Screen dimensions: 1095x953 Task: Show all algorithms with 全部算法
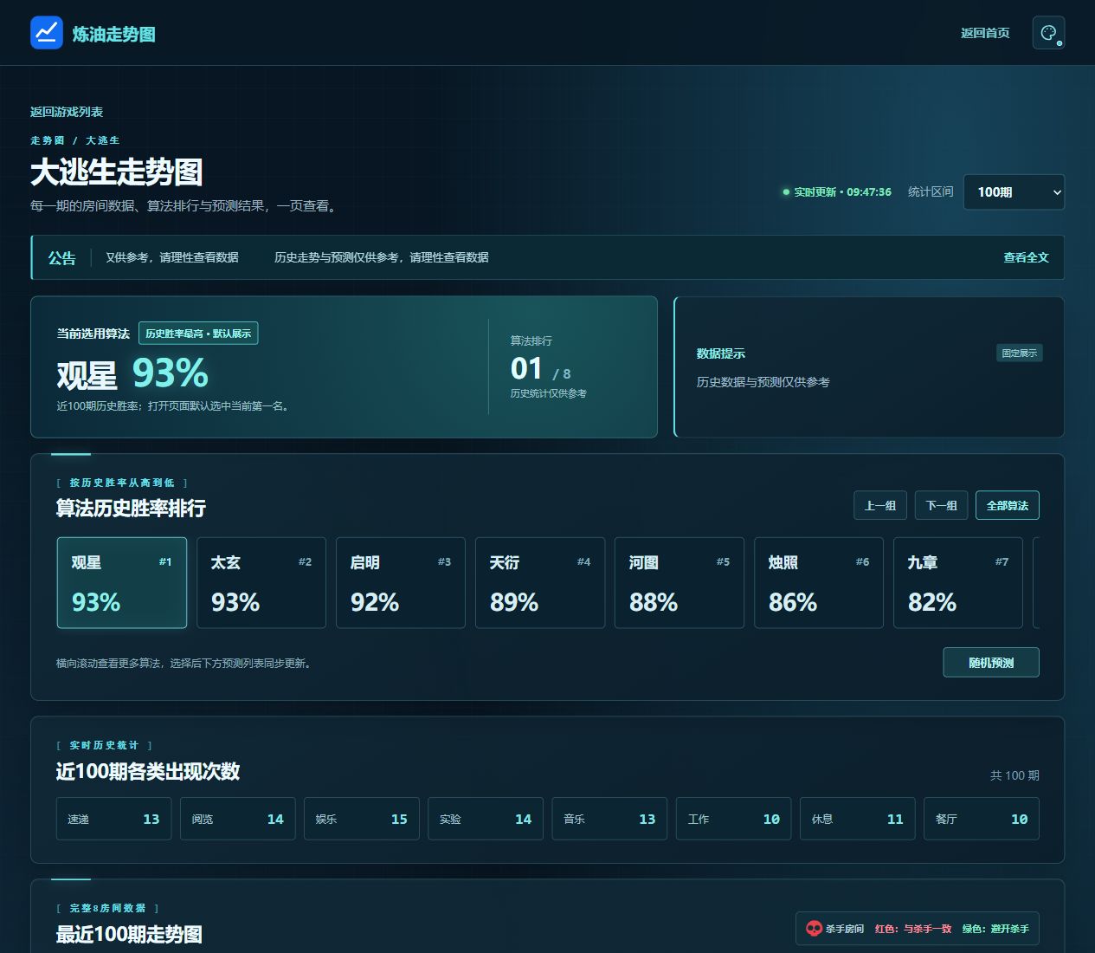pos(1008,505)
